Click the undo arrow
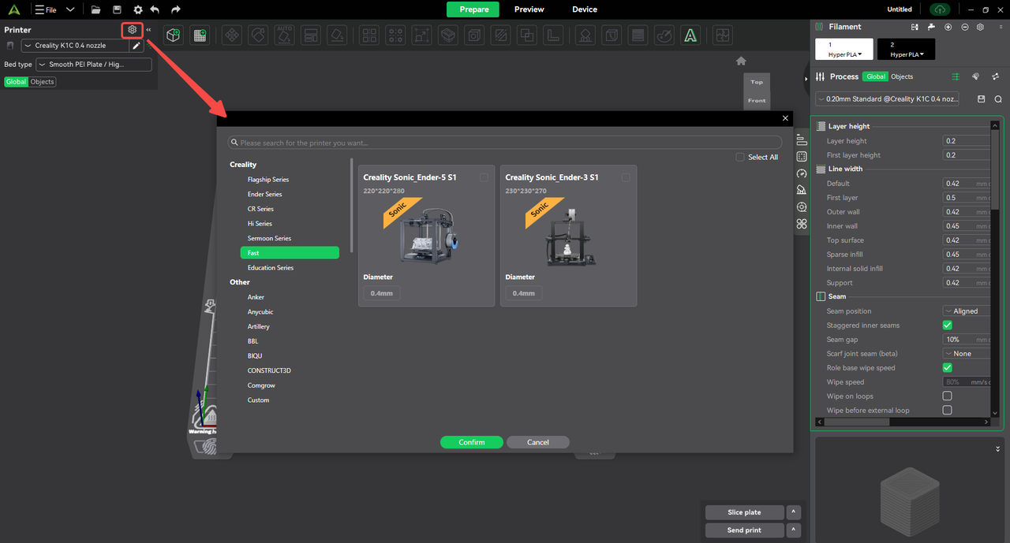This screenshot has width=1010, height=543. 155,9
